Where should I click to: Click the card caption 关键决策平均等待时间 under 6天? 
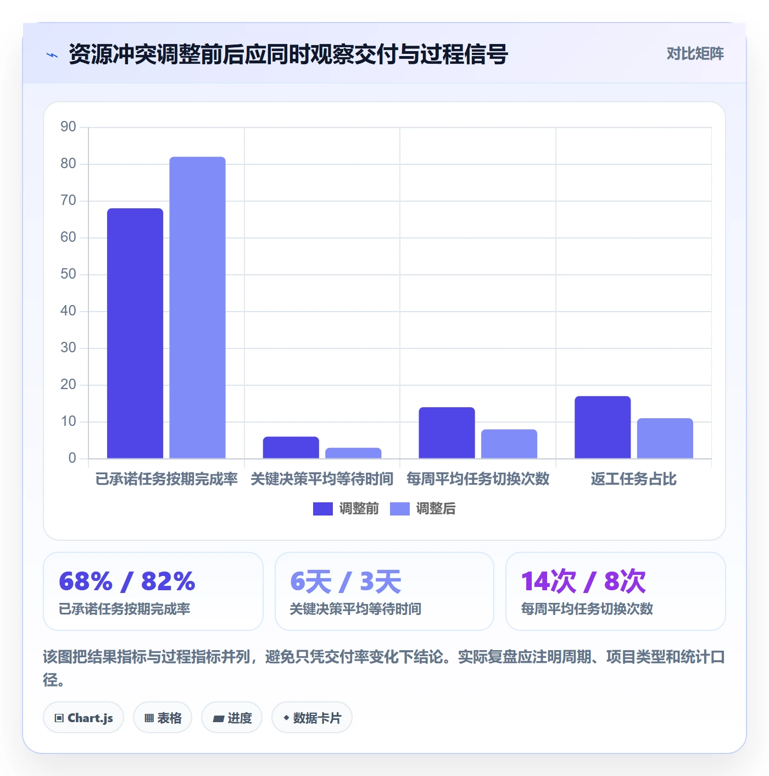[355, 609]
